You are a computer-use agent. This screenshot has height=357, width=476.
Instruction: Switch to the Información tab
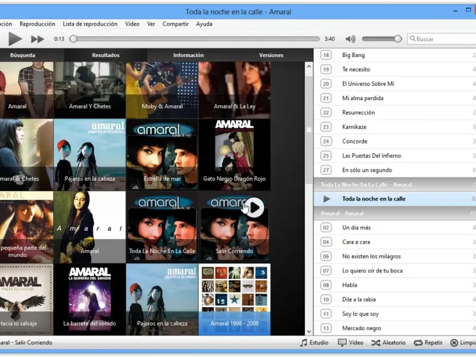[x=188, y=55]
